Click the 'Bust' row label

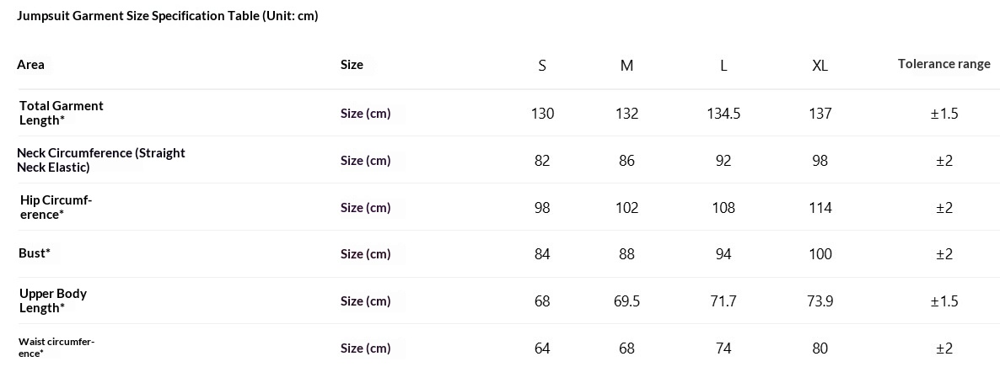tap(35, 253)
